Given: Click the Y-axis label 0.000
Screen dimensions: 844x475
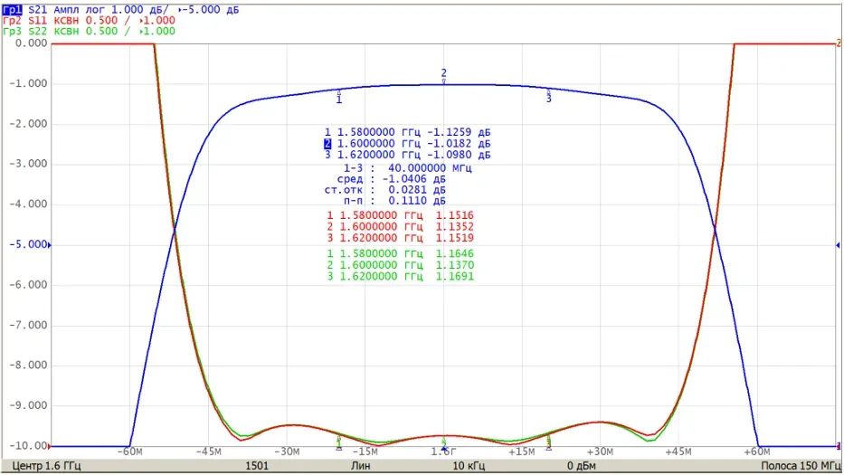Looking at the screenshot, I should click(32, 43).
